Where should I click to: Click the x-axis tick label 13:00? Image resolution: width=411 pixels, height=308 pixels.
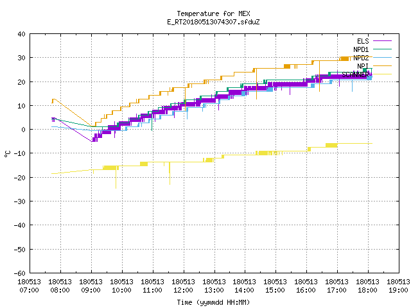(x=214, y=290)
